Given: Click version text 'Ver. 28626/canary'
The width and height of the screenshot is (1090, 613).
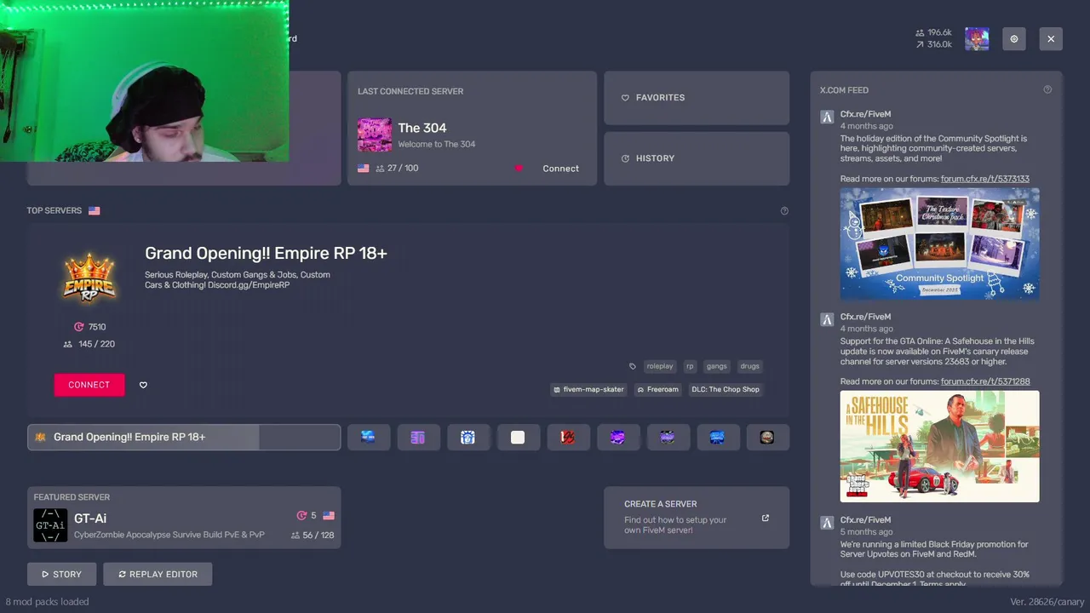Looking at the screenshot, I should tap(1047, 601).
